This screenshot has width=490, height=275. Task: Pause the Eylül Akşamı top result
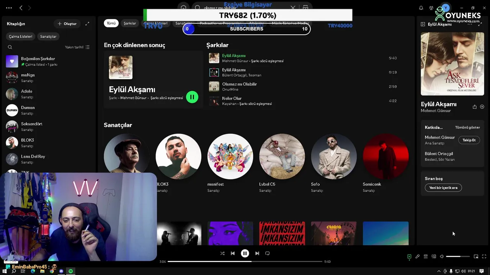click(x=192, y=97)
